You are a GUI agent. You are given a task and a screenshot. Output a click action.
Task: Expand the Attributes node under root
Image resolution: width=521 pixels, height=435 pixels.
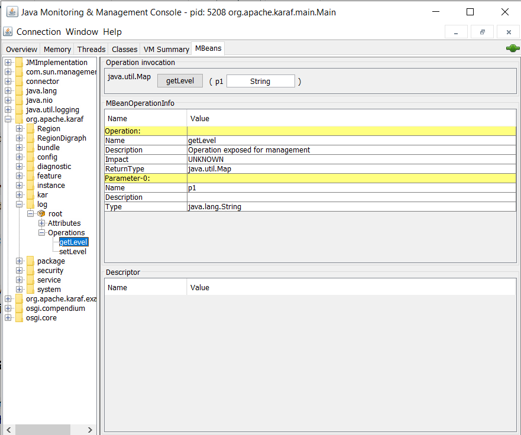pyautogui.click(x=42, y=223)
